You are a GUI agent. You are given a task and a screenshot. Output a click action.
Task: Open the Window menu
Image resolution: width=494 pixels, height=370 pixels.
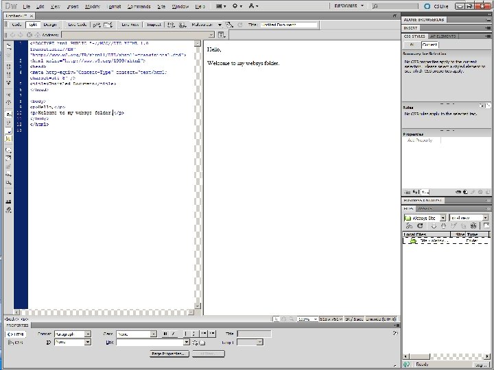tap(180, 6)
